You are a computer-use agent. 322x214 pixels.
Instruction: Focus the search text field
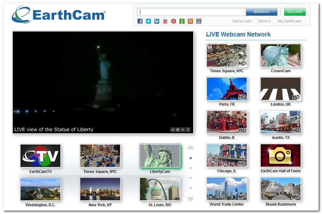191,12
